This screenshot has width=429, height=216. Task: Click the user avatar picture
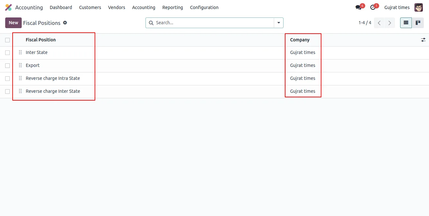[419, 7]
